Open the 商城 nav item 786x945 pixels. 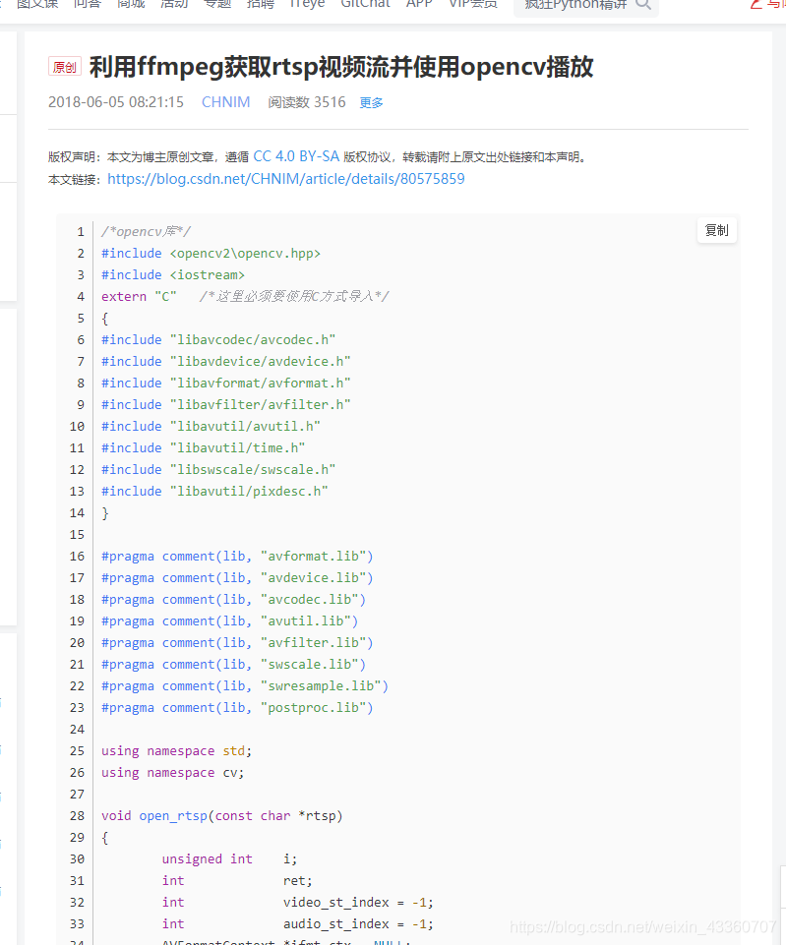131,4
